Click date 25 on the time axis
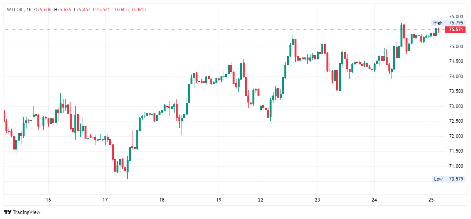Image resolution: width=471 pixels, height=219 pixels. tap(431, 200)
